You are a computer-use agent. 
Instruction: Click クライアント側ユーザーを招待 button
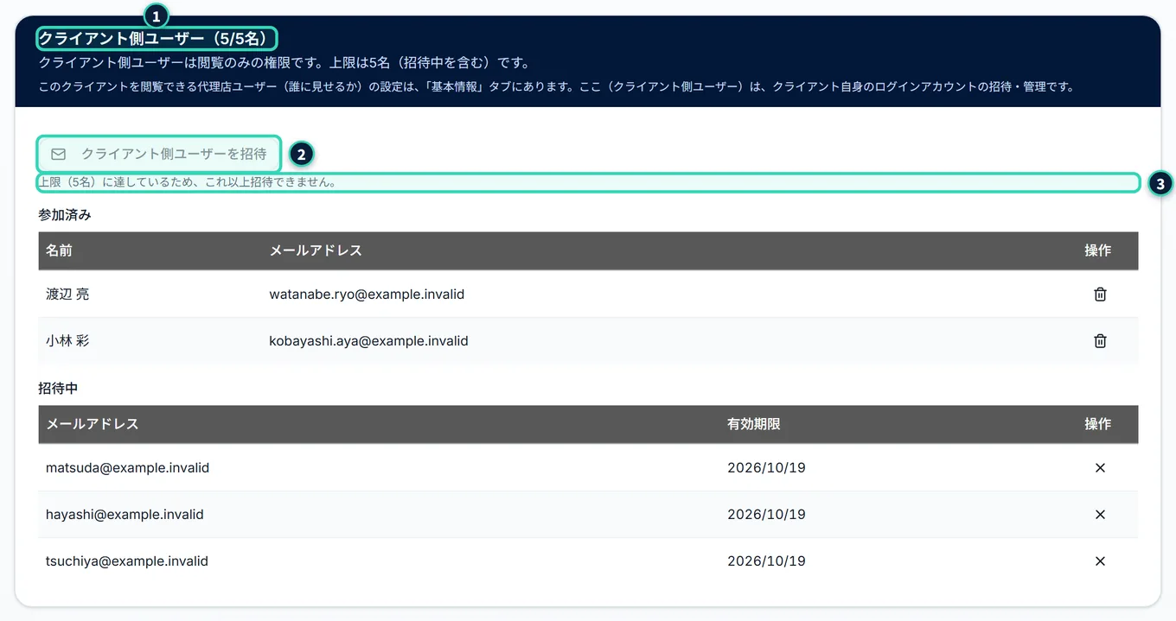point(159,154)
